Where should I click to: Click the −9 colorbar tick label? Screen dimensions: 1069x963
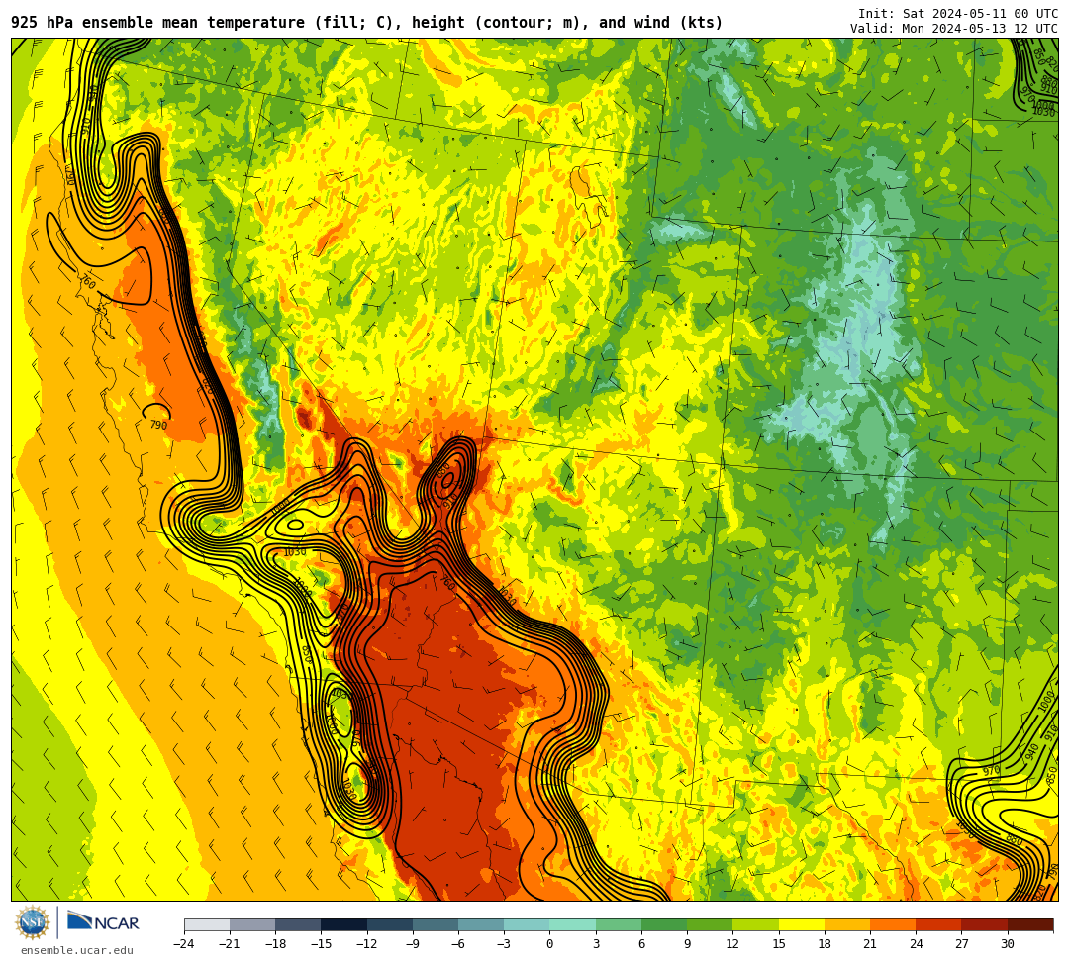click(x=413, y=944)
